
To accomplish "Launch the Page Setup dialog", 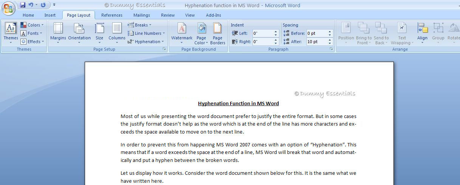I will coord(164,49).
